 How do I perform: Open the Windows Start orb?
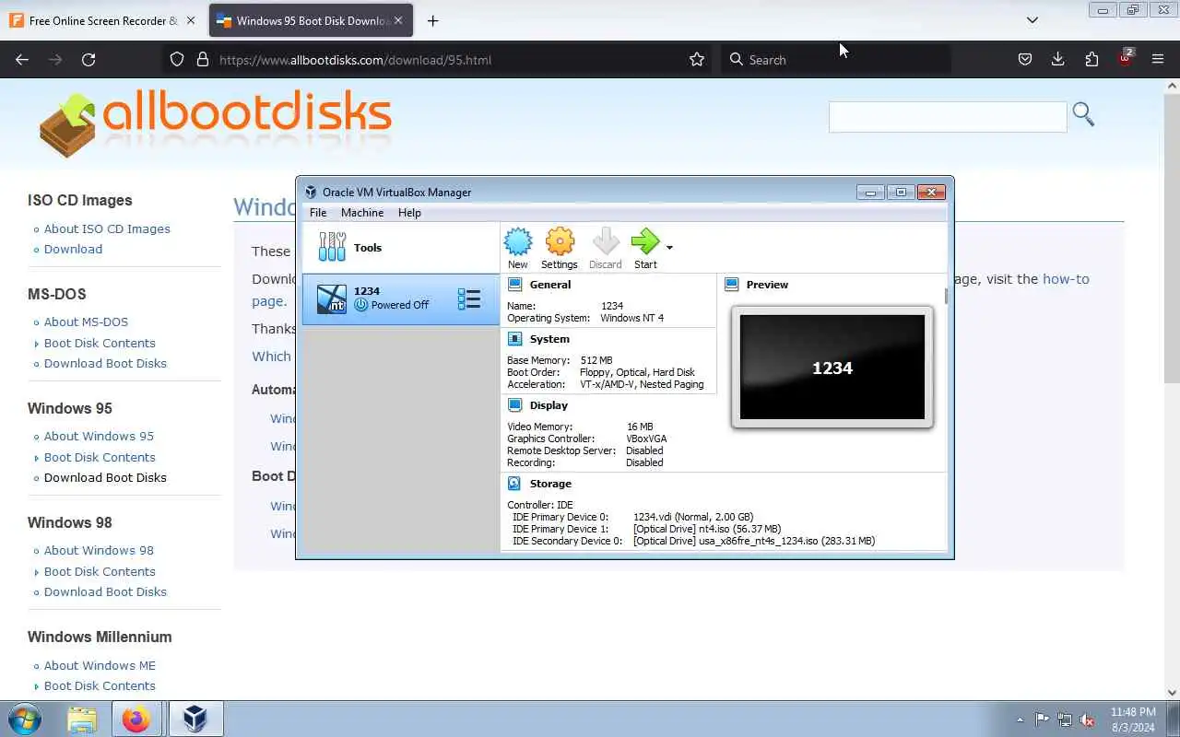click(x=24, y=719)
